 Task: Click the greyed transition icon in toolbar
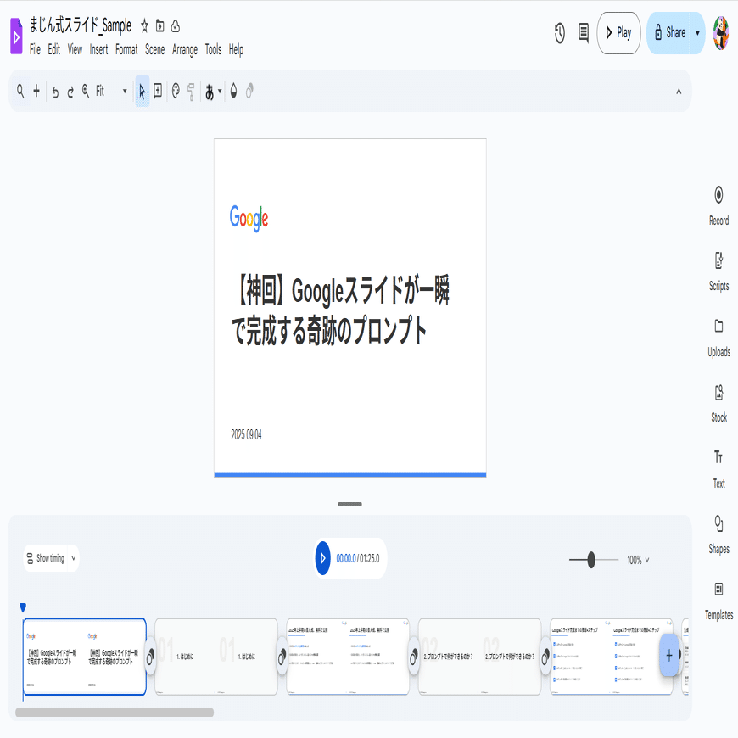coord(249,91)
